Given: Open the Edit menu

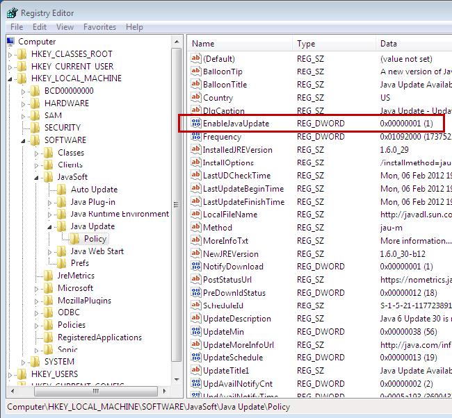Looking at the screenshot, I should (x=40, y=27).
